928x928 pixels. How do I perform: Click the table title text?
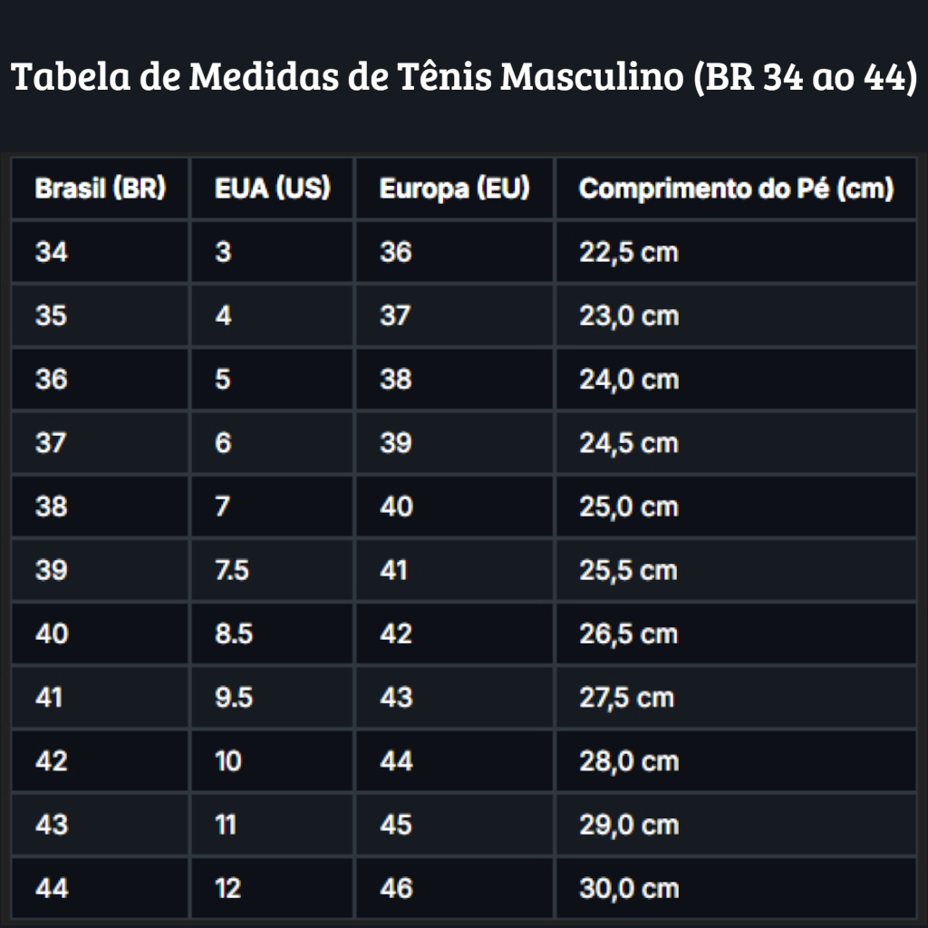click(464, 76)
